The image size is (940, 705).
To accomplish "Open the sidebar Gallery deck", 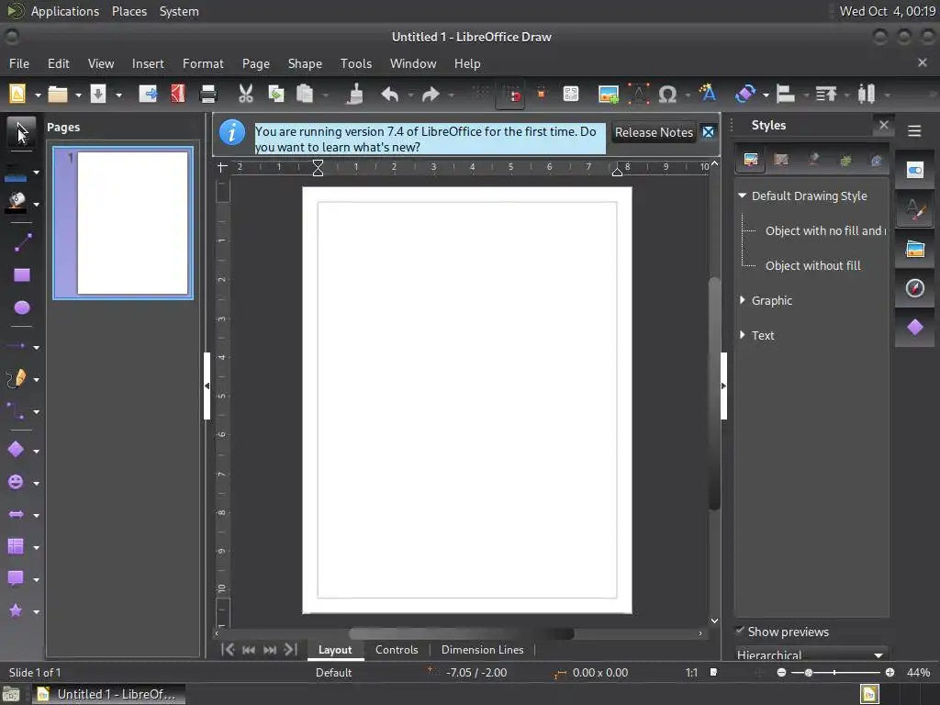I will coord(915,249).
